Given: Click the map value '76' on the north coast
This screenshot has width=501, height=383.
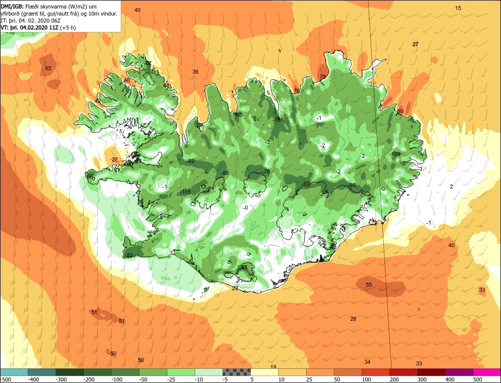Looking at the screenshot, I should tap(297, 91).
